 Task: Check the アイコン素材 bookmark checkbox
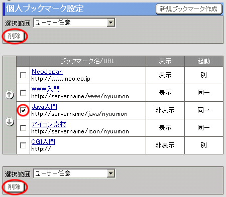click(x=23, y=128)
